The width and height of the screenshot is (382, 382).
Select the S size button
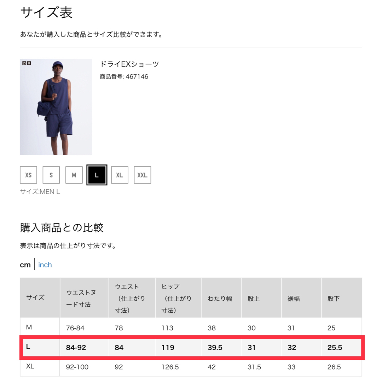pos(51,175)
